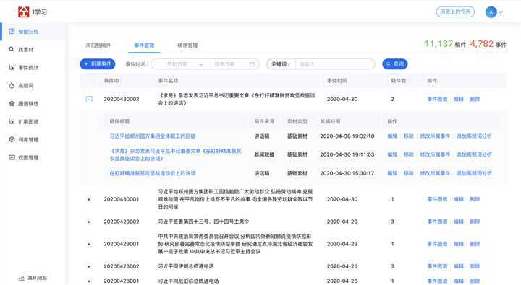Click the 新建事件 button

[98, 64]
